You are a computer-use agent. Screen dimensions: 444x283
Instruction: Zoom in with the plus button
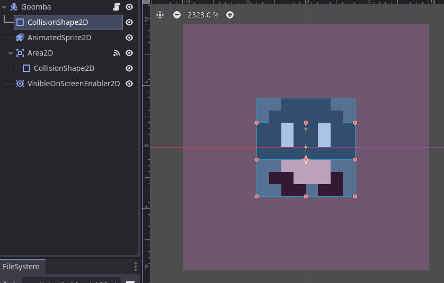click(230, 15)
